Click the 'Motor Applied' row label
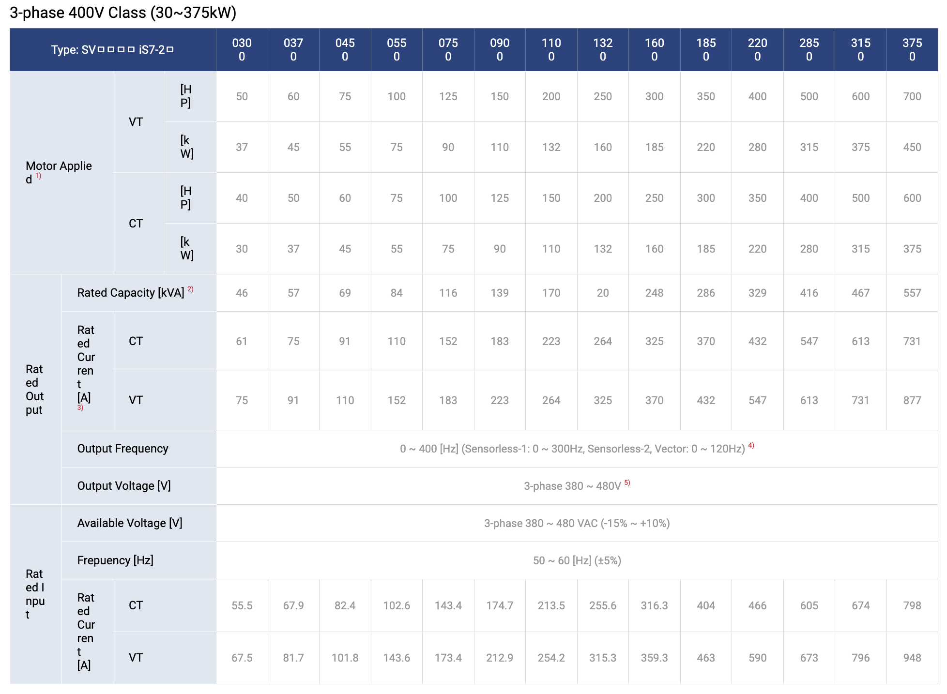This screenshot has height=694, width=947. [x=59, y=173]
